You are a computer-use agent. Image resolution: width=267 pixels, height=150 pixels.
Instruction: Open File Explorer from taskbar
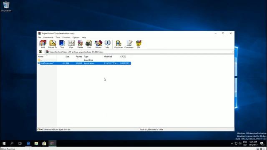click(36, 143)
